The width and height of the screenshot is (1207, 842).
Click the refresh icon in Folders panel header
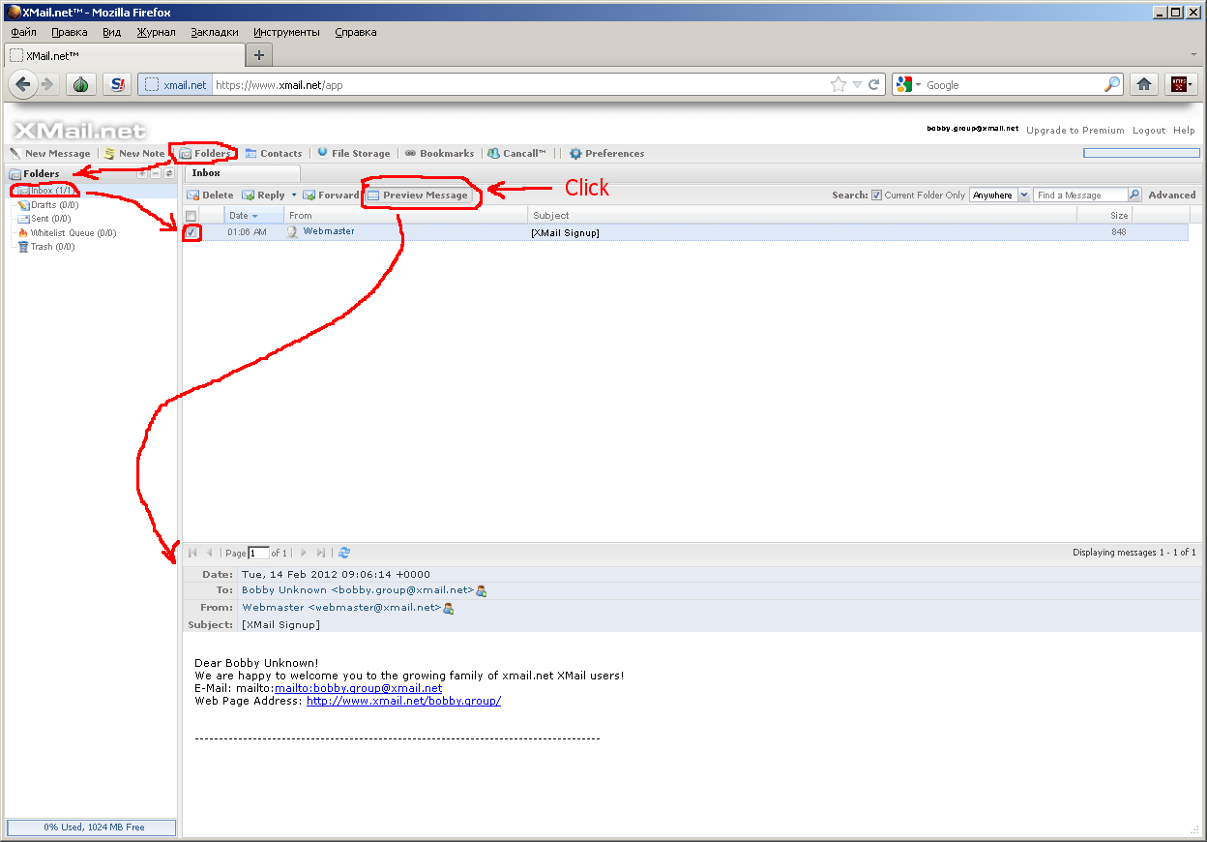click(x=168, y=173)
